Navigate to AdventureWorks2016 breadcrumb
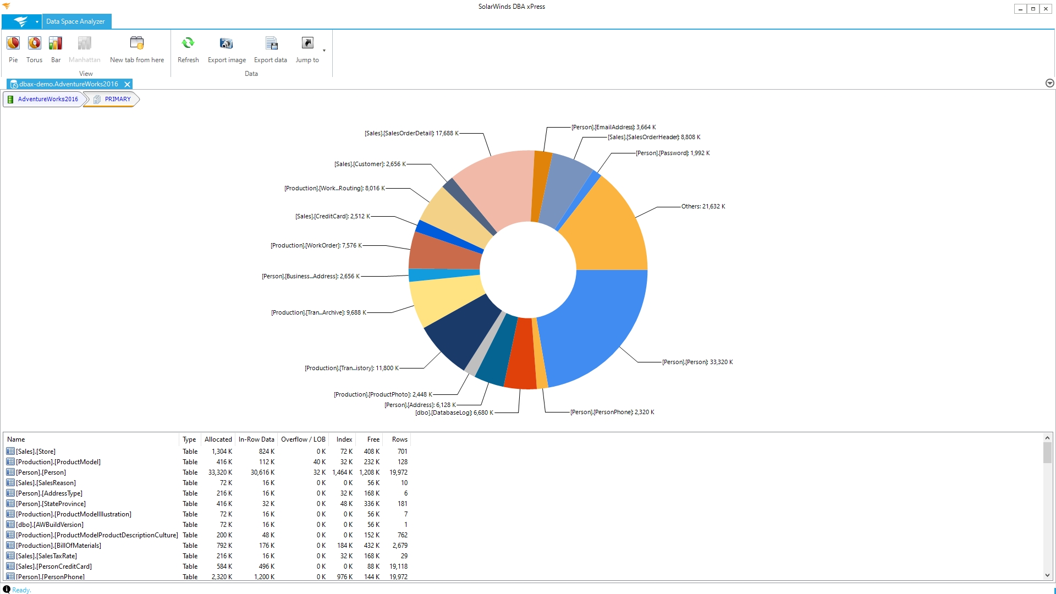The height and width of the screenshot is (594, 1056). click(47, 99)
